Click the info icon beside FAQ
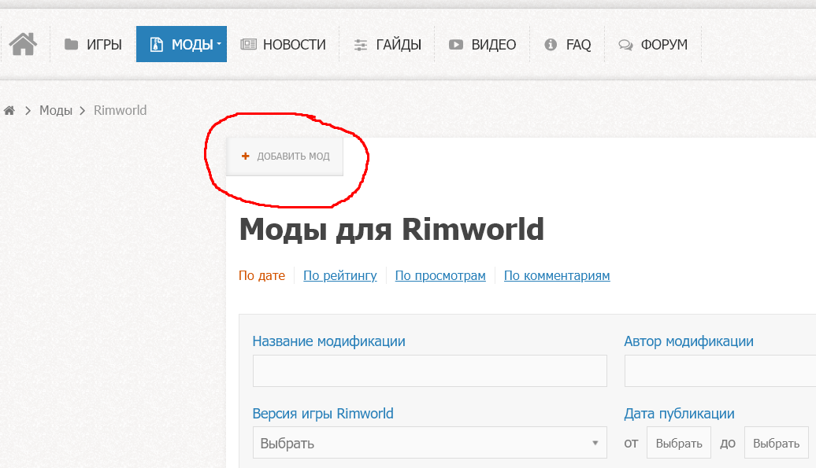Screen dimensions: 816x468 click(551, 45)
